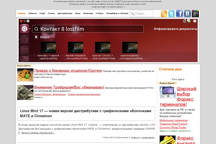This screenshot has height=144, width=216.
Task: Open the Новичкам menu item
Action: pos(88,13)
